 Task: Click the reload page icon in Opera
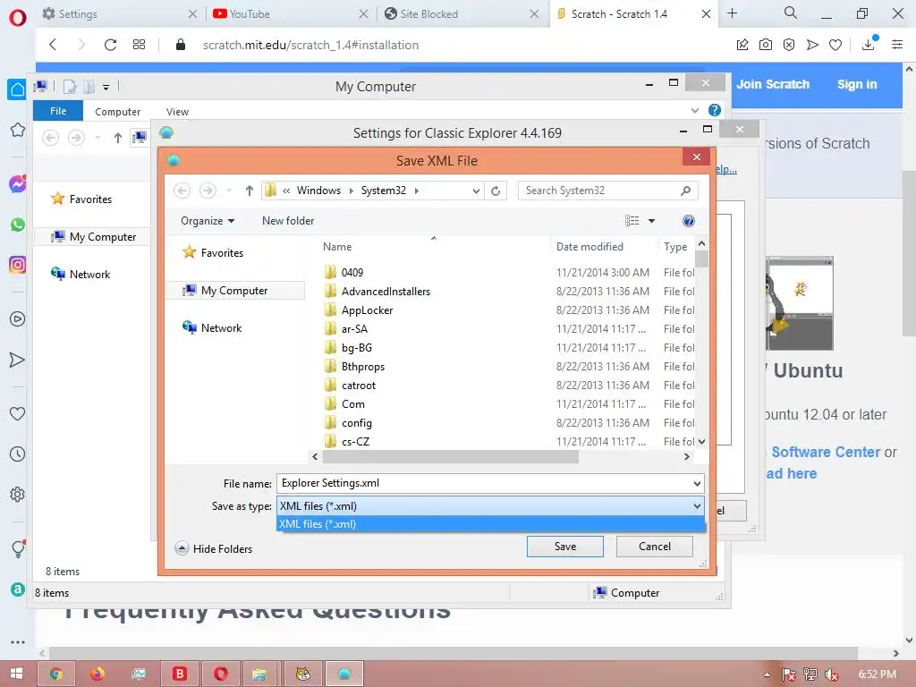click(x=110, y=45)
